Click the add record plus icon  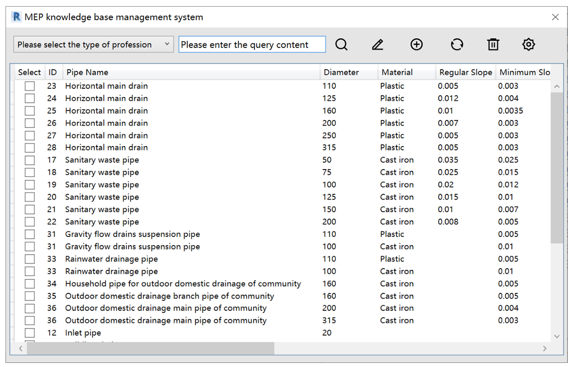[x=416, y=45]
